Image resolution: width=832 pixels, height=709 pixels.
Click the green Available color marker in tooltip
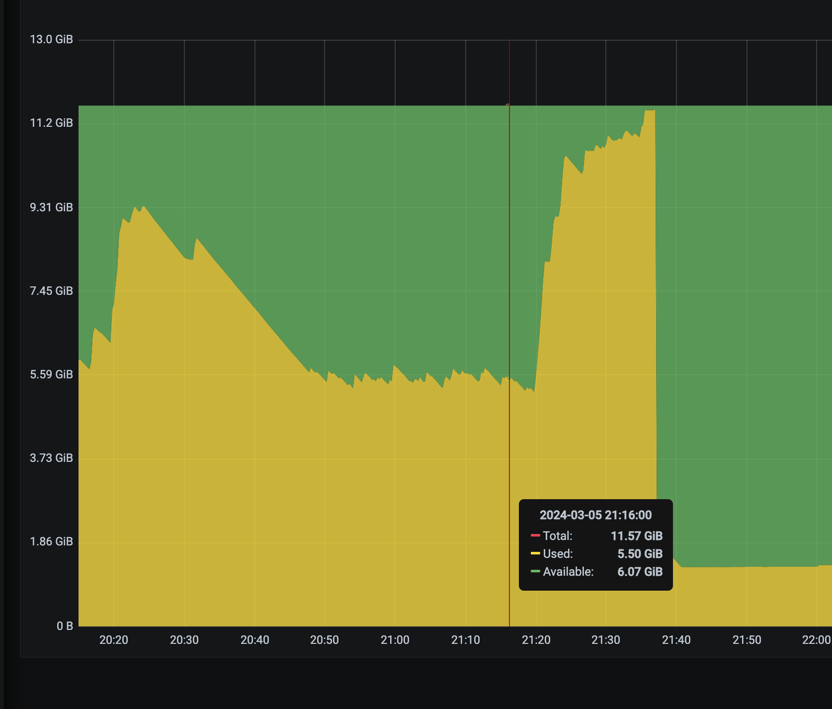point(535,571)
